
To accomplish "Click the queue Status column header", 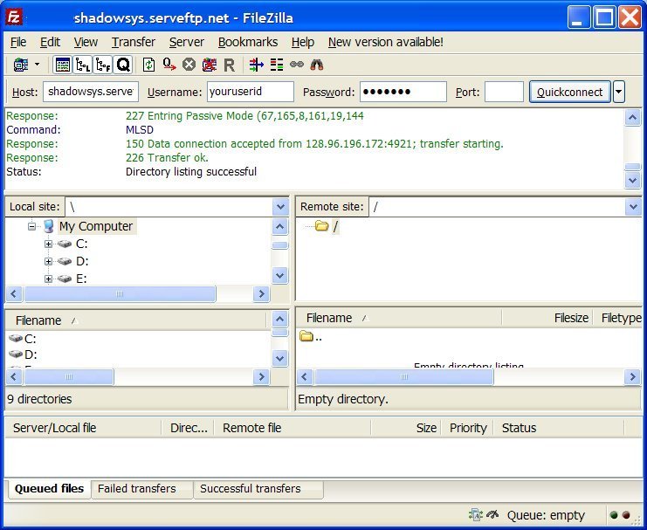I will (x=559, y=428).
